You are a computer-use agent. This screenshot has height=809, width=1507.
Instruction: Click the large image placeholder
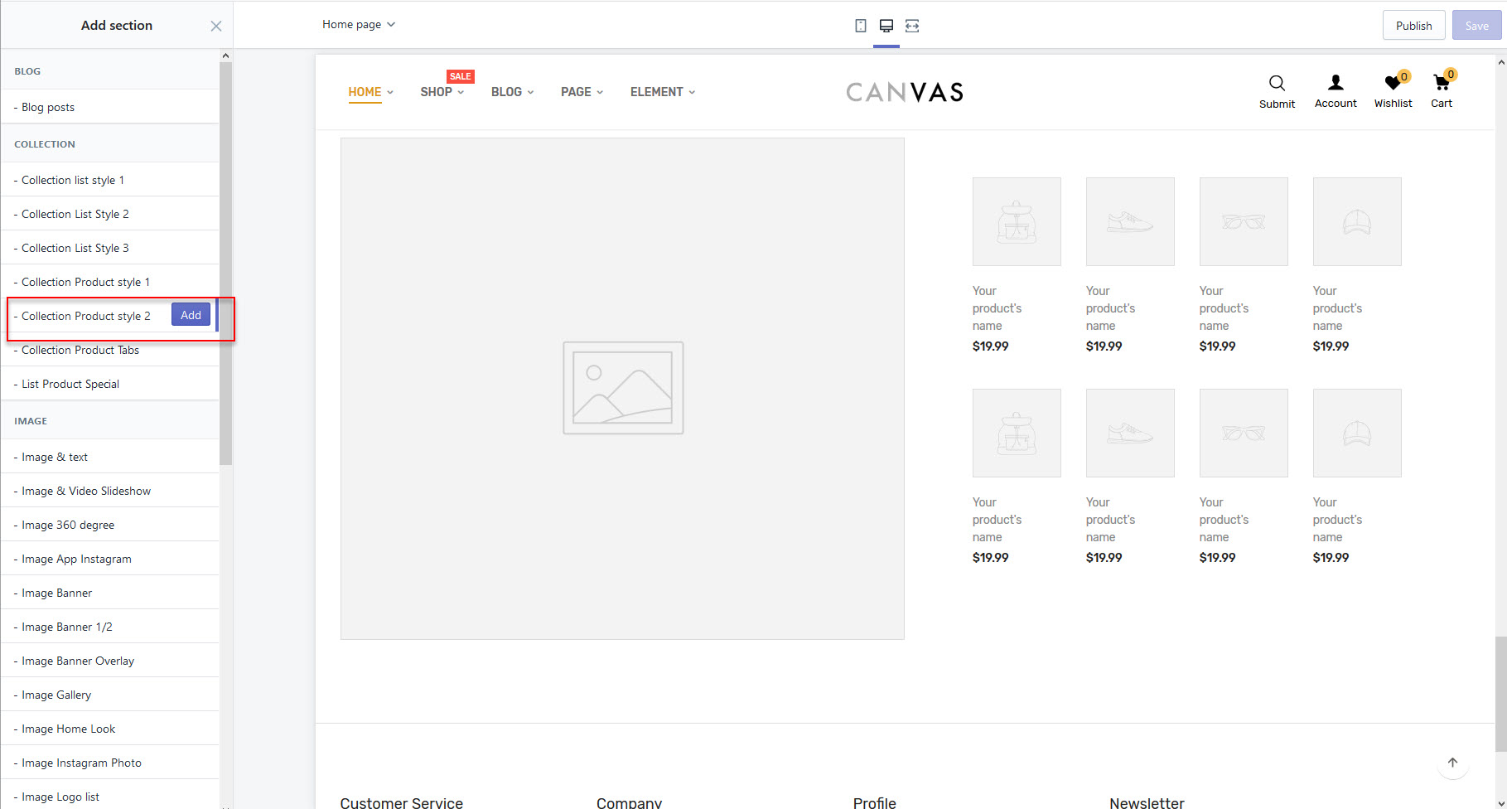tap(622, 389)
